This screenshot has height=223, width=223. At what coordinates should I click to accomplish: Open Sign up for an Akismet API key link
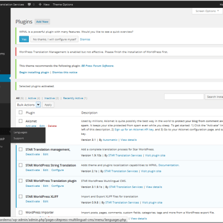pyautogui.click(x=134, y=129)
